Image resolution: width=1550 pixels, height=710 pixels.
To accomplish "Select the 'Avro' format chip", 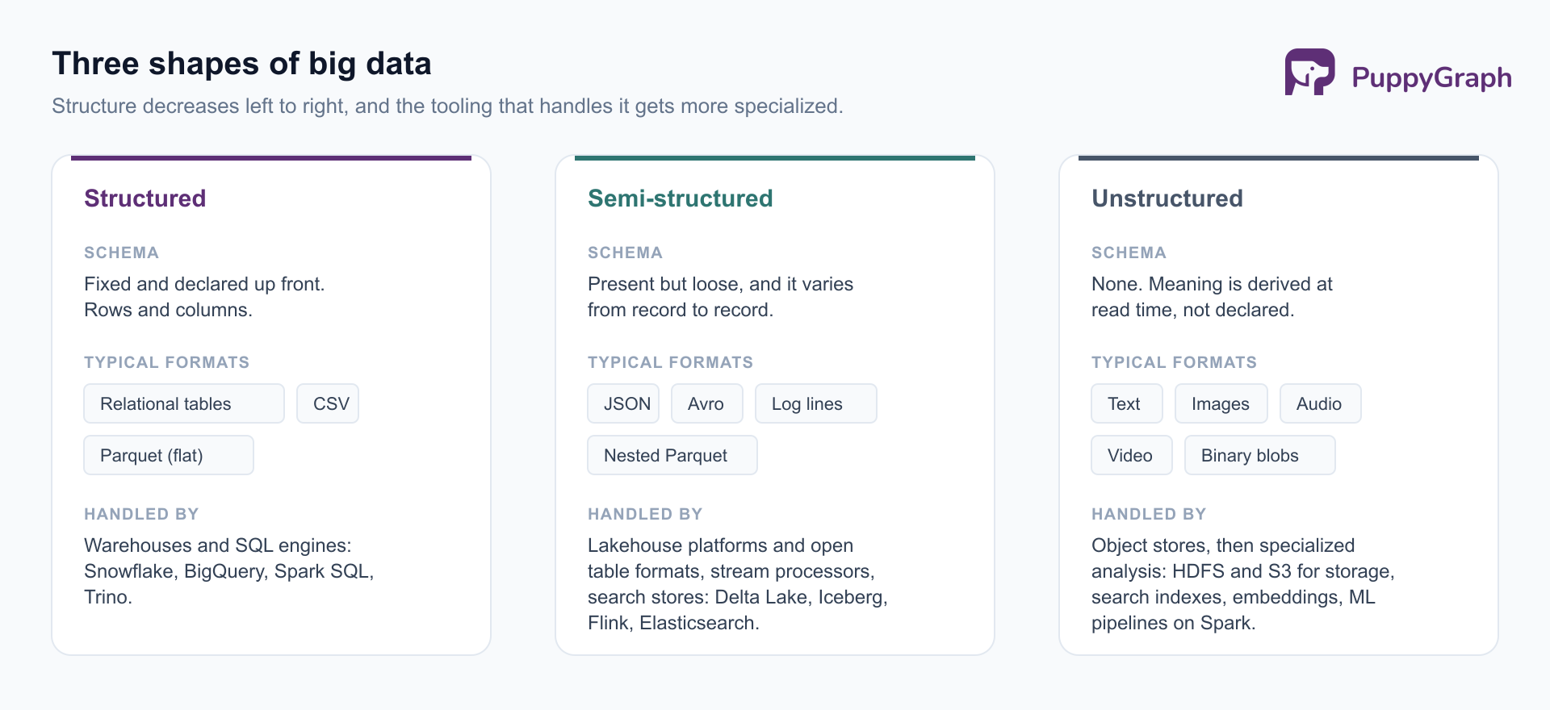I will click(x=707, y=403).
